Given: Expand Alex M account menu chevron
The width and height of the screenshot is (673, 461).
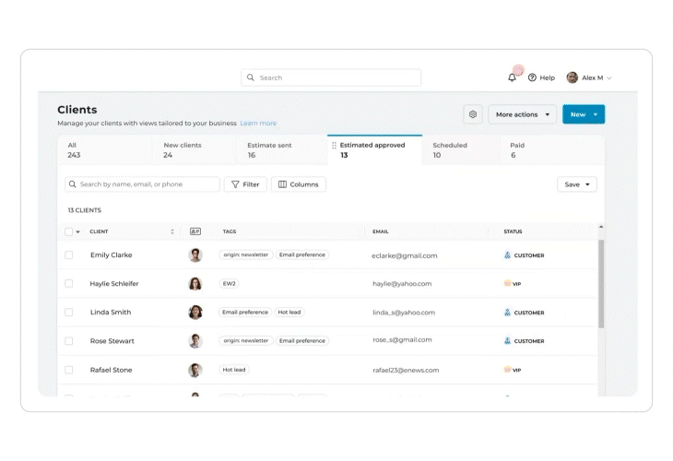Looking at the screenshot, I should point(609,78).
